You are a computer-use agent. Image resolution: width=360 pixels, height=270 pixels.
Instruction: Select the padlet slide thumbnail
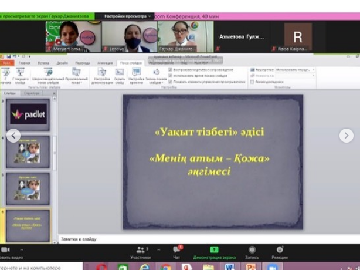pos(28,114)
